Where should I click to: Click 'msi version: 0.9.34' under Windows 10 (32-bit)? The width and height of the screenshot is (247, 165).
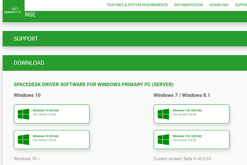tap(45, 140)
